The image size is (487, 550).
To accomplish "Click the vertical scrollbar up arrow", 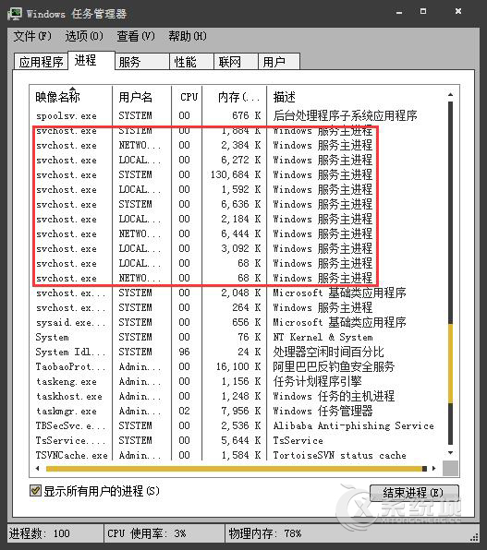I will (450, 94).
